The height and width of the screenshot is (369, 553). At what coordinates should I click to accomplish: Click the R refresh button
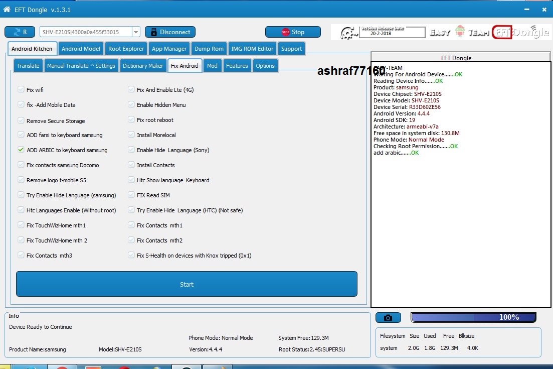coord(20,32)
